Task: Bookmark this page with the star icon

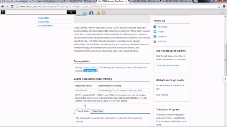Action: click(219, 6)
